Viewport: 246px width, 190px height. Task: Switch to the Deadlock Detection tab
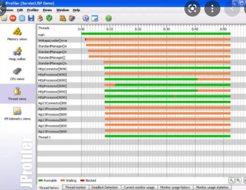[105, 187]
